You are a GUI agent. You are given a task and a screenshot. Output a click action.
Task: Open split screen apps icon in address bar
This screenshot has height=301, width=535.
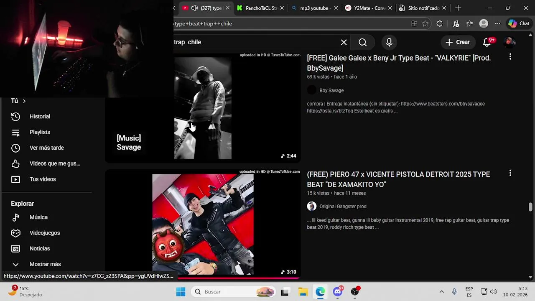414,24
